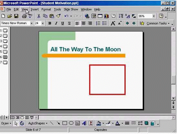Click the Font Color swatch icon
The height and width of the screenshot is (134, 177).
tap(117, 123)
